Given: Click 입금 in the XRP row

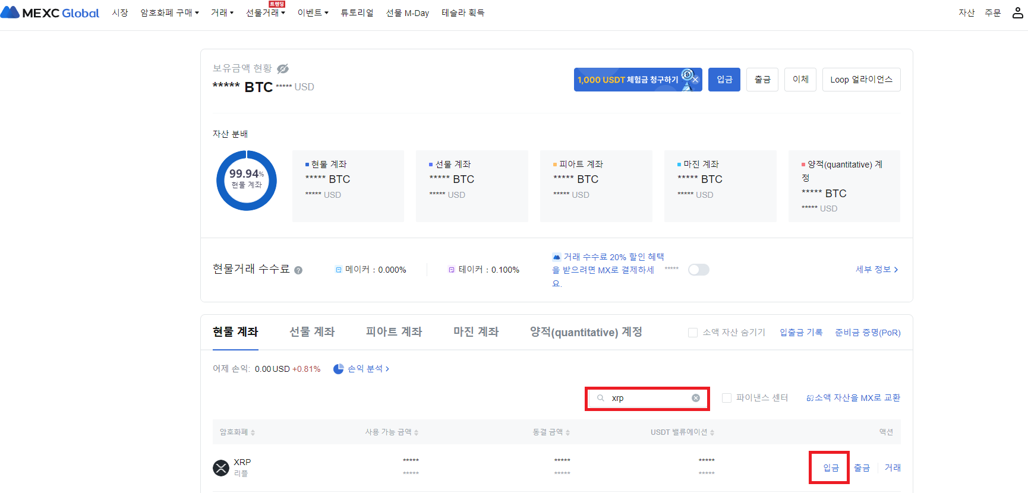Looking at the screenshot, I should (831, 468).
